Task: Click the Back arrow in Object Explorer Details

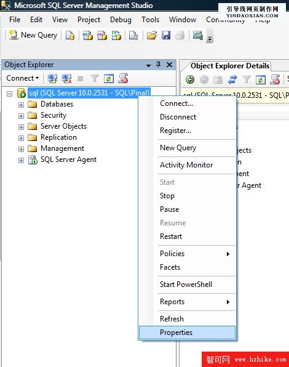Action: [x=190, y=79]
